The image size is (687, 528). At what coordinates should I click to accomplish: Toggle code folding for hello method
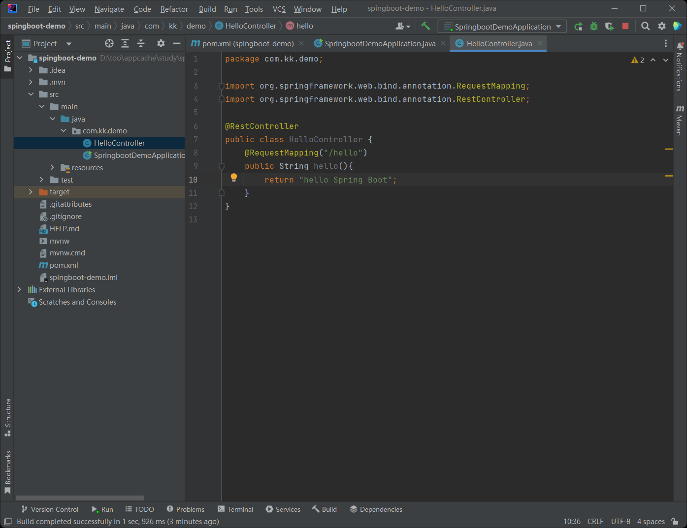(222, 166)
